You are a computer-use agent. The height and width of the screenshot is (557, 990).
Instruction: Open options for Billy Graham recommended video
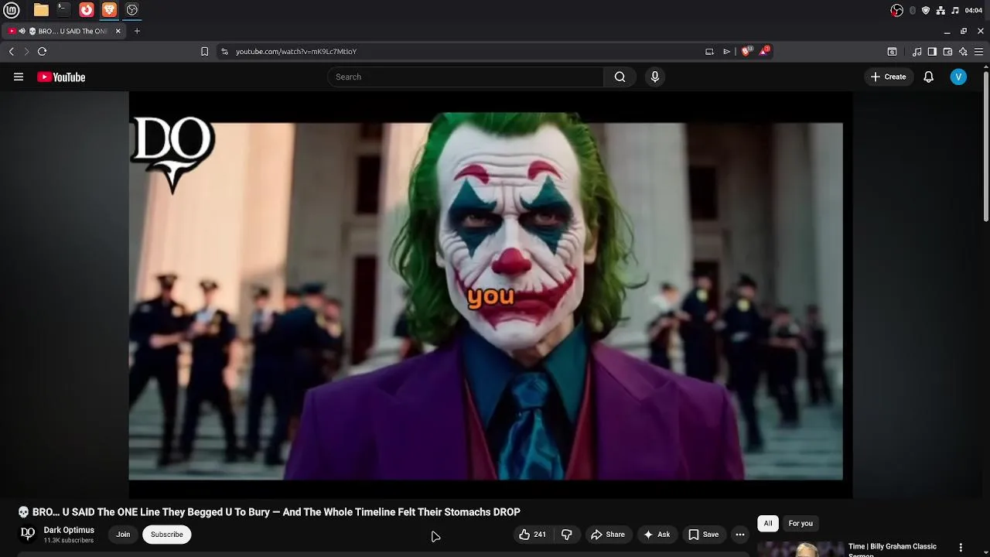point(961,548)
